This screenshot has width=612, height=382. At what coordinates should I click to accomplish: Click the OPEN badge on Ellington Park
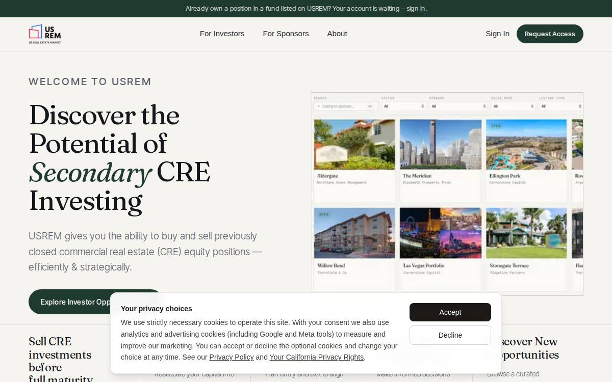pos(496,126)
